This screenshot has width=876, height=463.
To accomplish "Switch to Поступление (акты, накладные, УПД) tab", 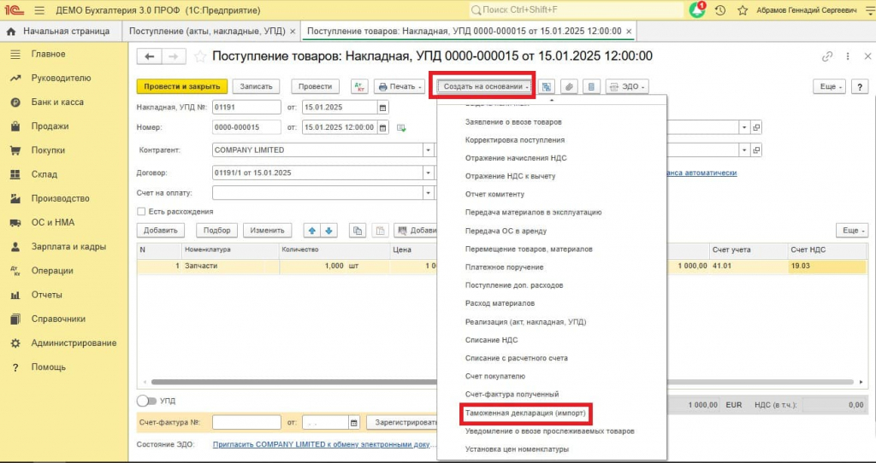I will [207, 32].
